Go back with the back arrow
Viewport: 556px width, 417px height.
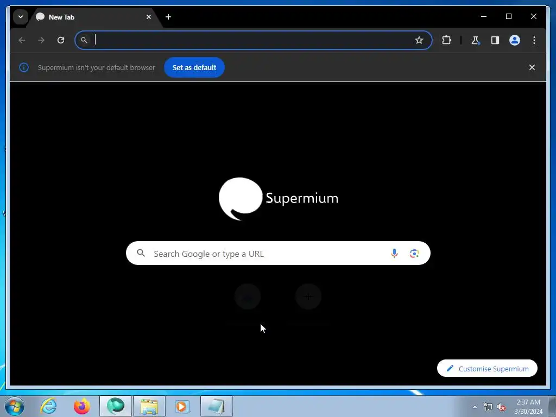22,40
